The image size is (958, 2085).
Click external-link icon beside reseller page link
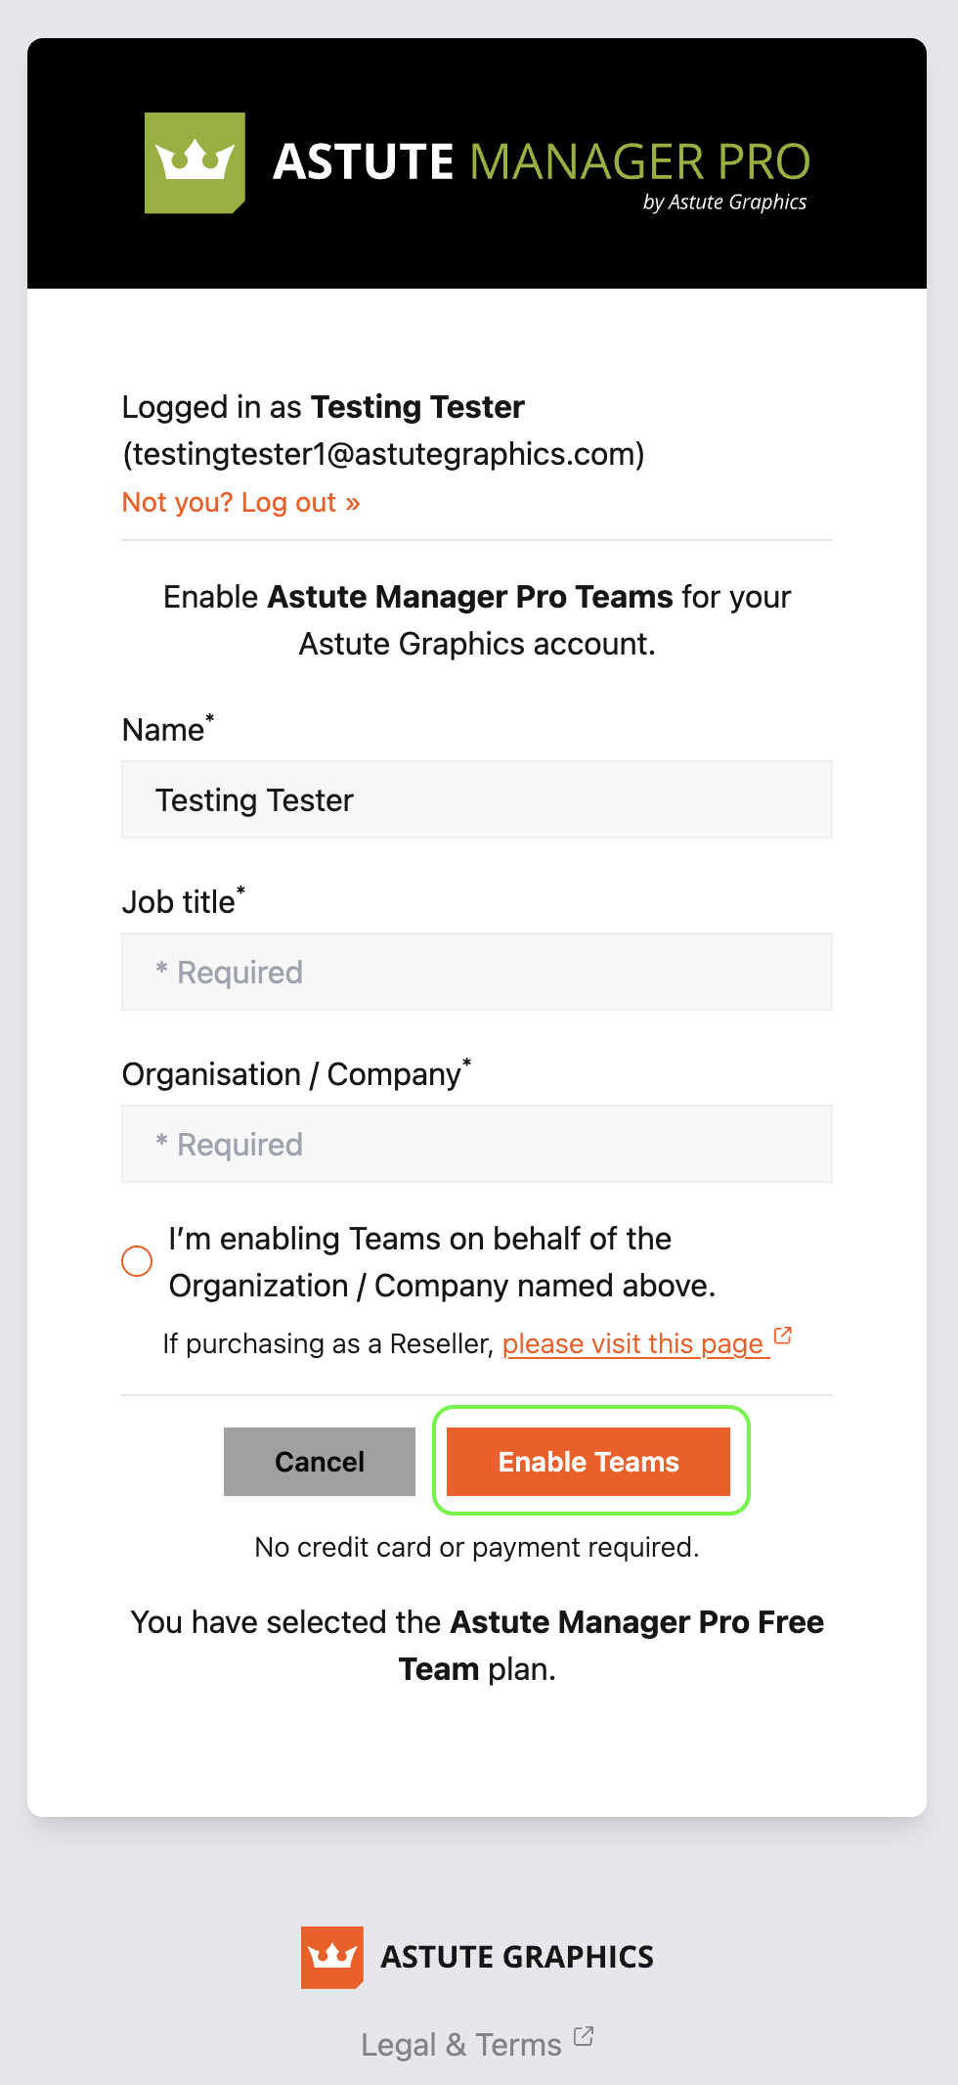click(783, 1336)
